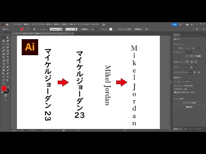Enable プレビュー境界を使用 checkbox
This screenshot has width=206, height=154.
coord(175,86)
